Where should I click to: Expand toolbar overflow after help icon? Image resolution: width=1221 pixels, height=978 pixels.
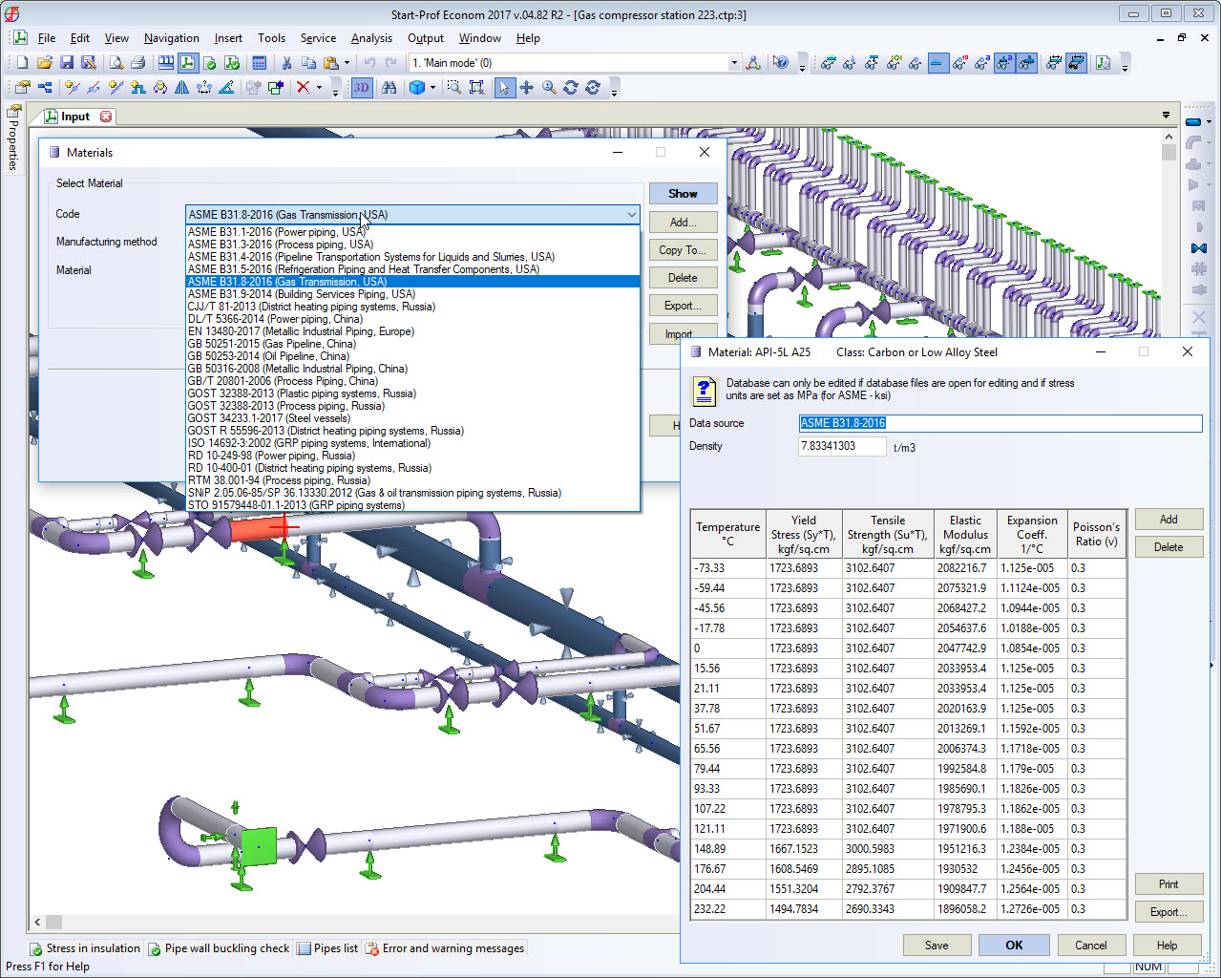[802, 65]
